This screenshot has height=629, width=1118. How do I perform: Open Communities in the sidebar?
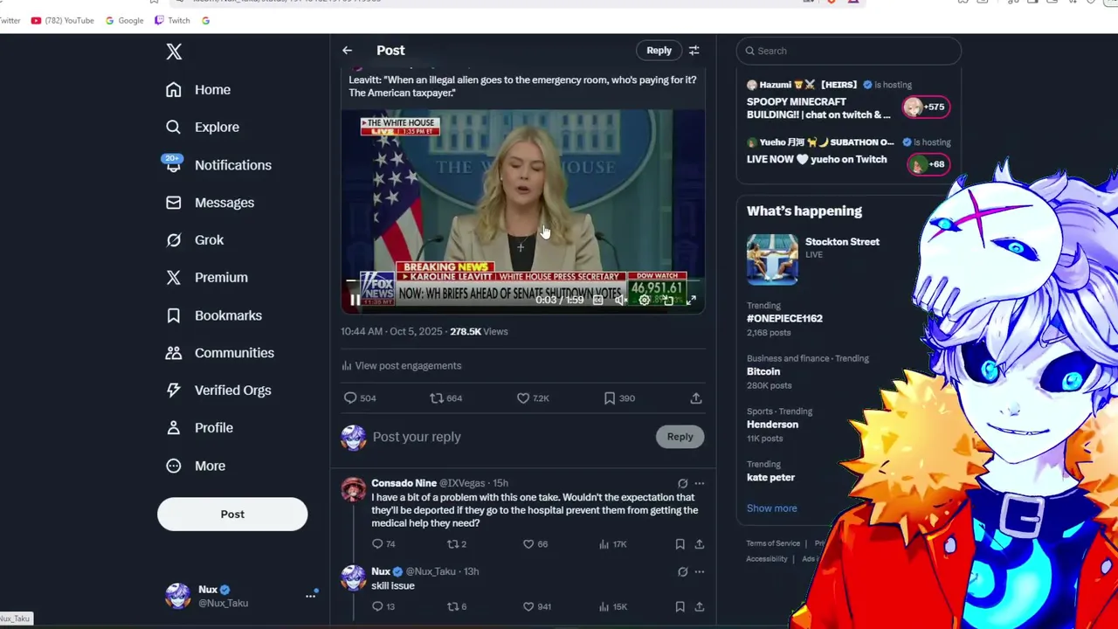[220, 353]
